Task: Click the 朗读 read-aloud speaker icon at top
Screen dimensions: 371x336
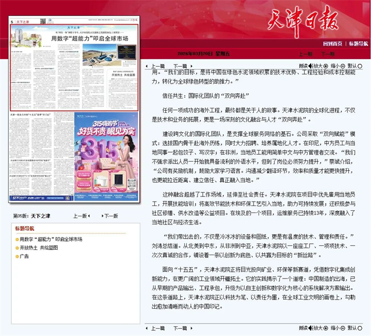Action: click(310, 65)
